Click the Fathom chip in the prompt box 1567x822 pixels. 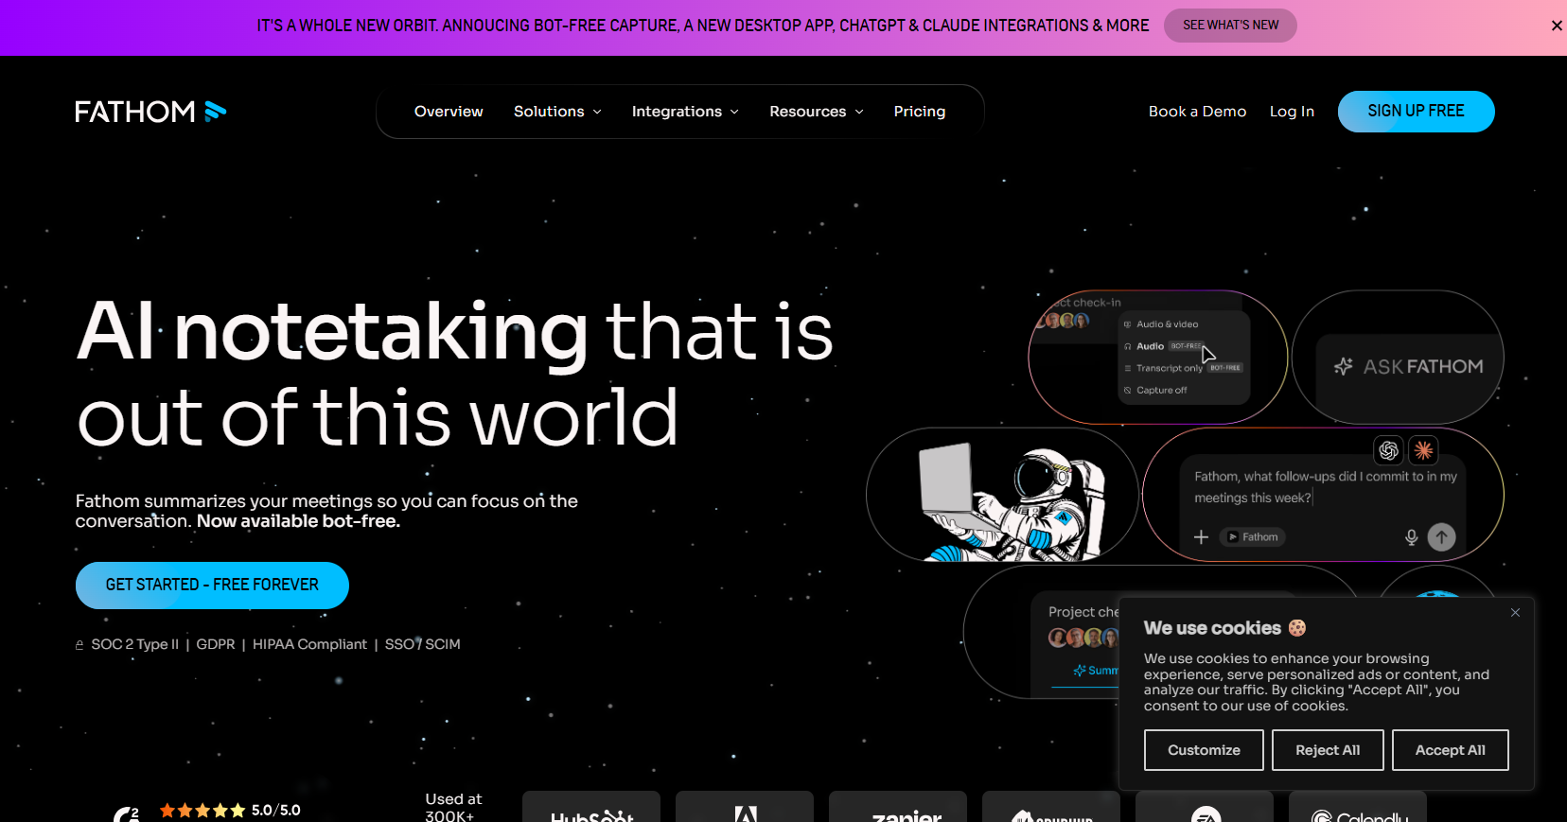(x=1253, y=537)
